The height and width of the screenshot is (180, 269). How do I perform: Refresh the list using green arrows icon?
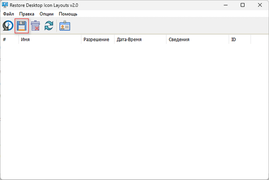[x=49, y=26]
